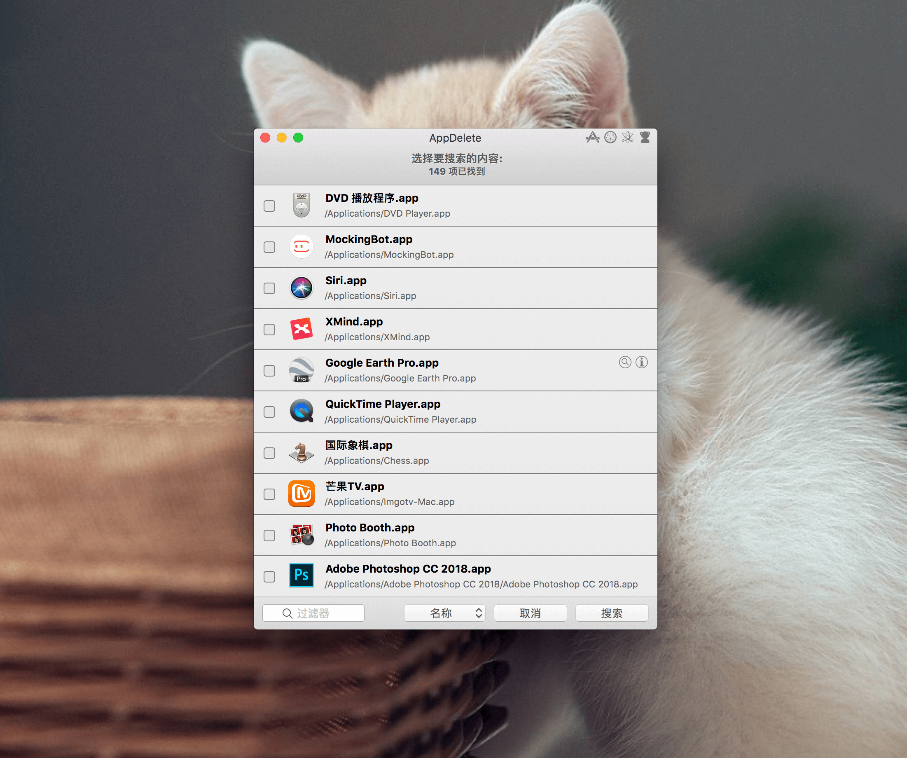907x758 pixels.
Task: Click the path '/Applications/QuickTime Player.app'
Action: pos(401,419)
